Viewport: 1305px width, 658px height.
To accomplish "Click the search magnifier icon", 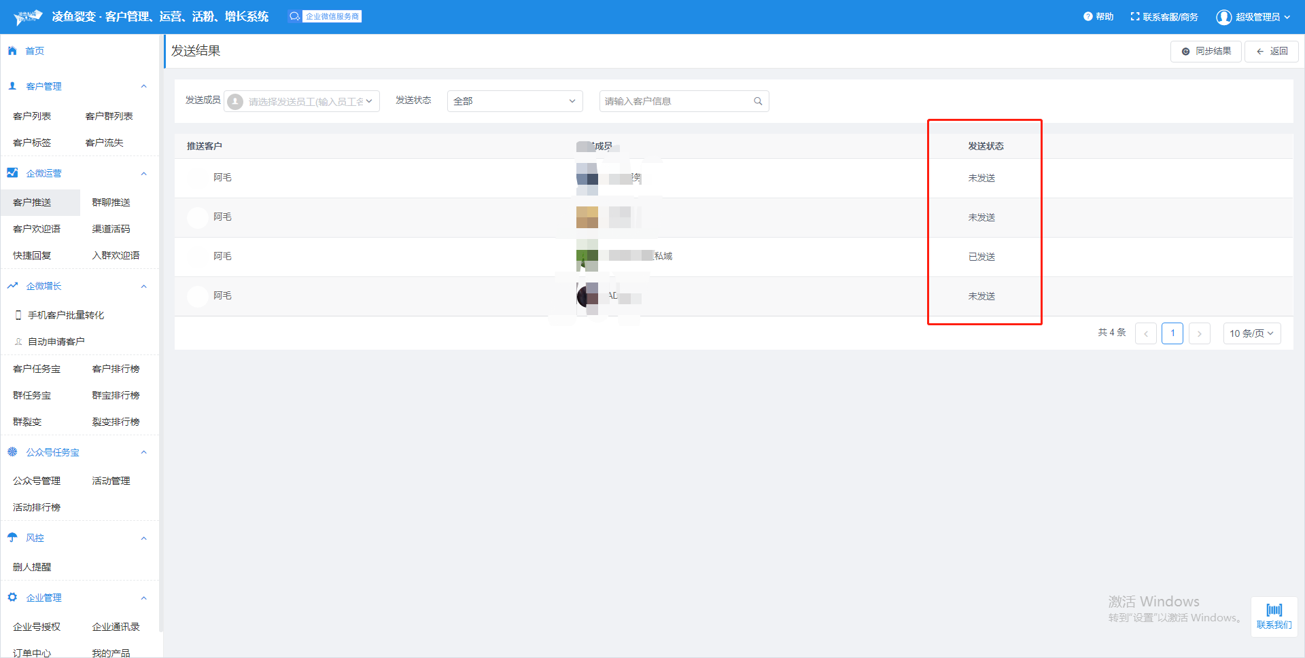I will (x=758, y=101).
